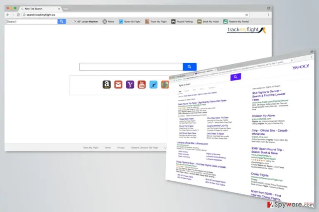Click the address bar showing search.trackmyflight.co
Viewport: 319px width, 212px height.
pyautogui.click(x=134, y=15)
